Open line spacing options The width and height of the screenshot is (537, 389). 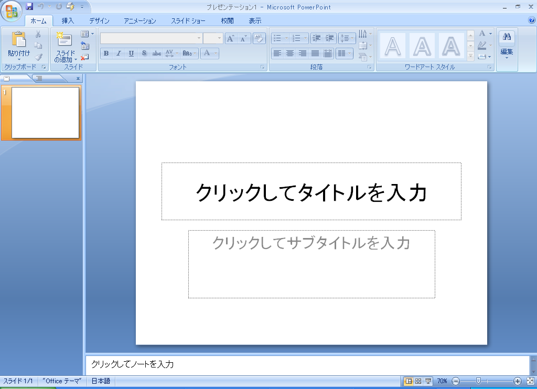pos(347,38)
